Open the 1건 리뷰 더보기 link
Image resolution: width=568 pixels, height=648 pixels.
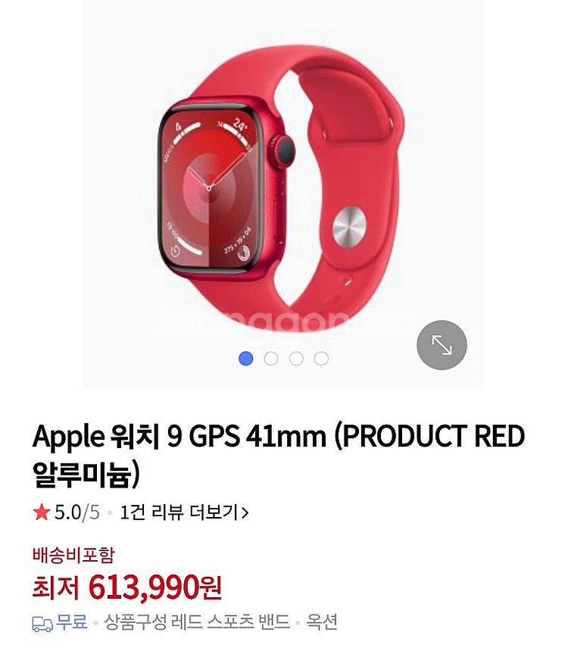pos(184,512)
